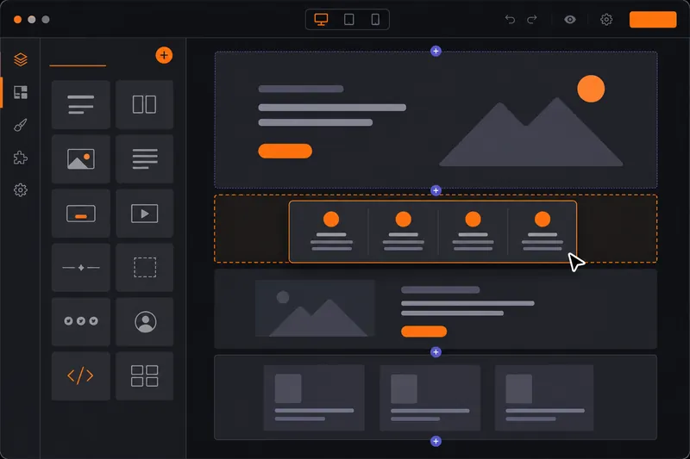Select the heading text block
Screen dimensions: 690x459
tap(80, 104)
